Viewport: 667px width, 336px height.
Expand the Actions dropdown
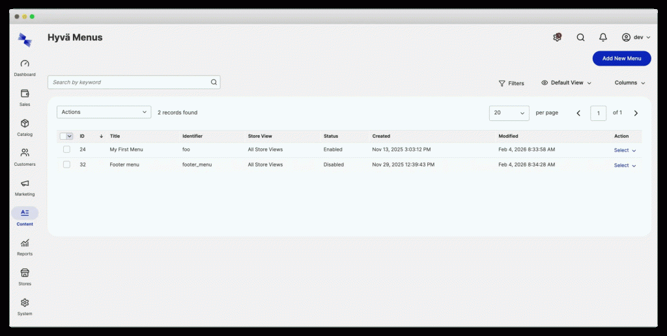[x=104, y=112]
